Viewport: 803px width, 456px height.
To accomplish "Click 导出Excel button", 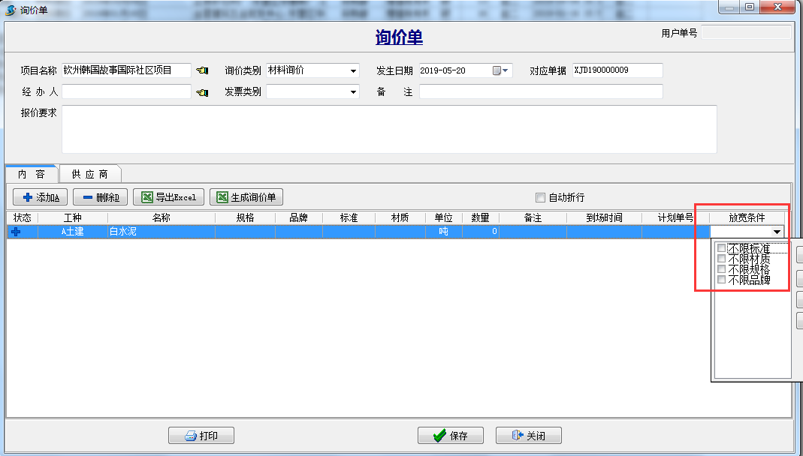I will point(169,197).
